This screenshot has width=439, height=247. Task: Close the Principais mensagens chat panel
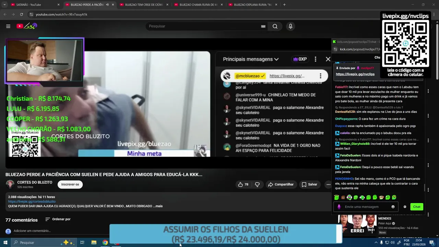click(328, 59)
